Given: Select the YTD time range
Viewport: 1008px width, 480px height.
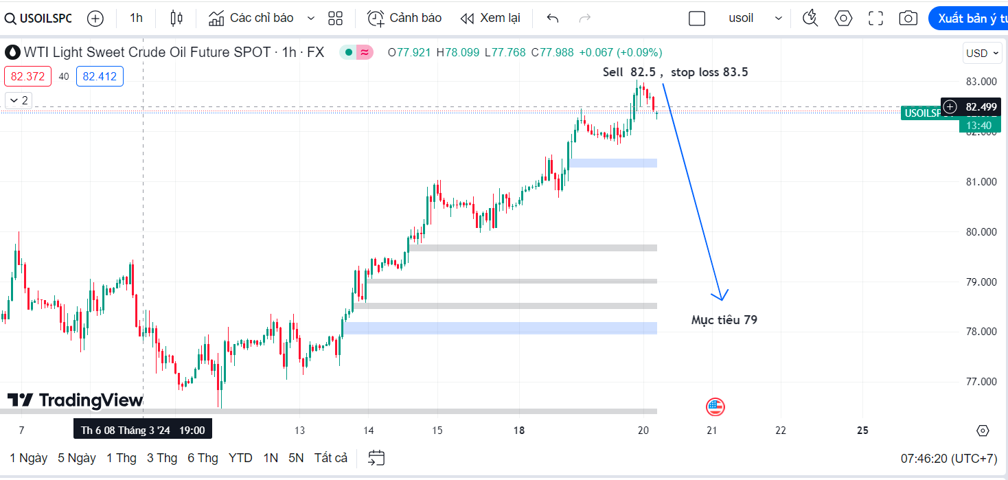Looking at the screenshot, I should (x=240, y=458).
